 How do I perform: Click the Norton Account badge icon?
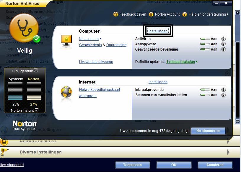[x=151, y=14]
